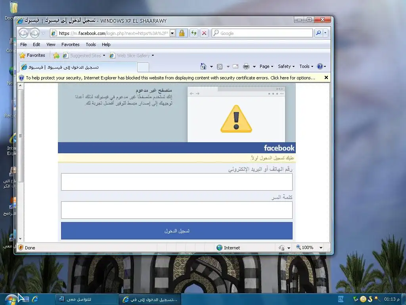Click the Internet zone globe in status bar

219,248
